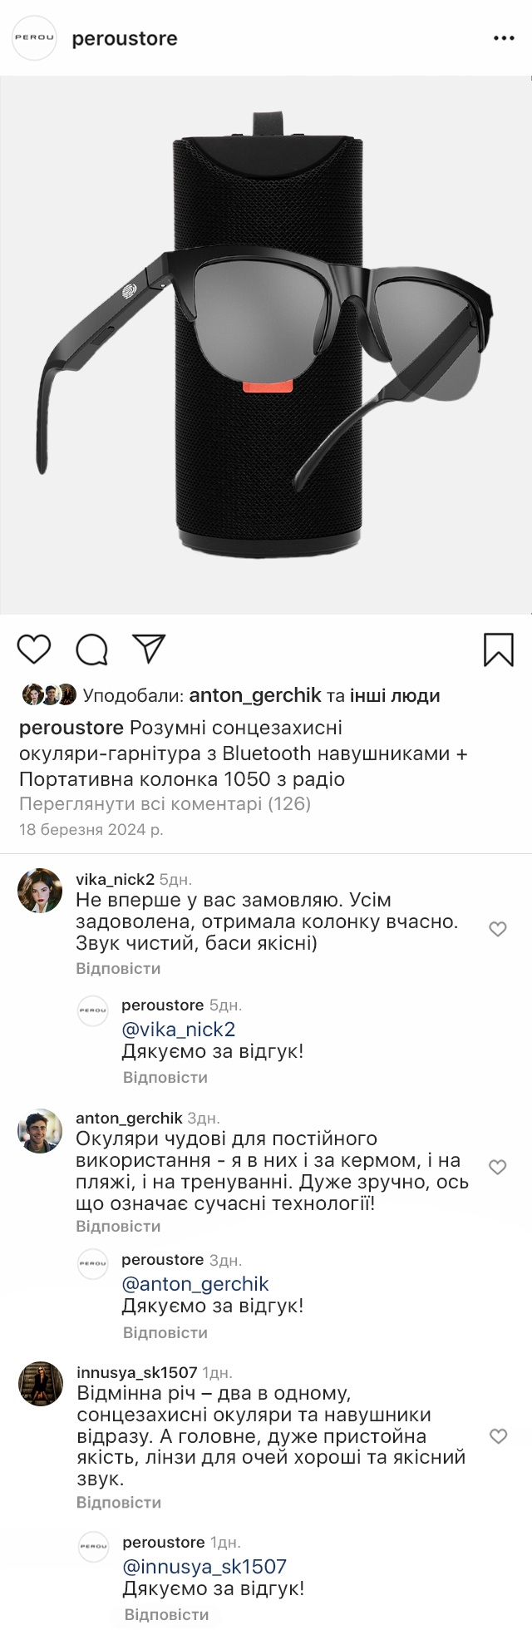
Task: Open anton_gerchik's comment avatar
Action: tap(40, 1130)
